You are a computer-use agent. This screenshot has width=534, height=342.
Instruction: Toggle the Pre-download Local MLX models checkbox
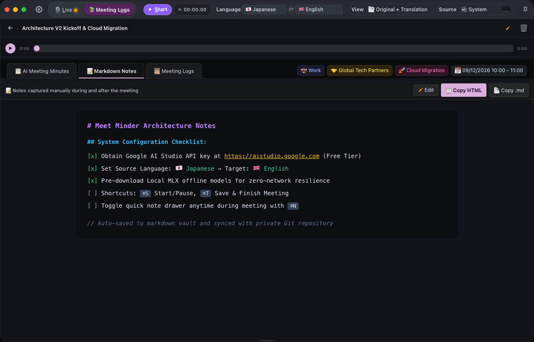92,181
